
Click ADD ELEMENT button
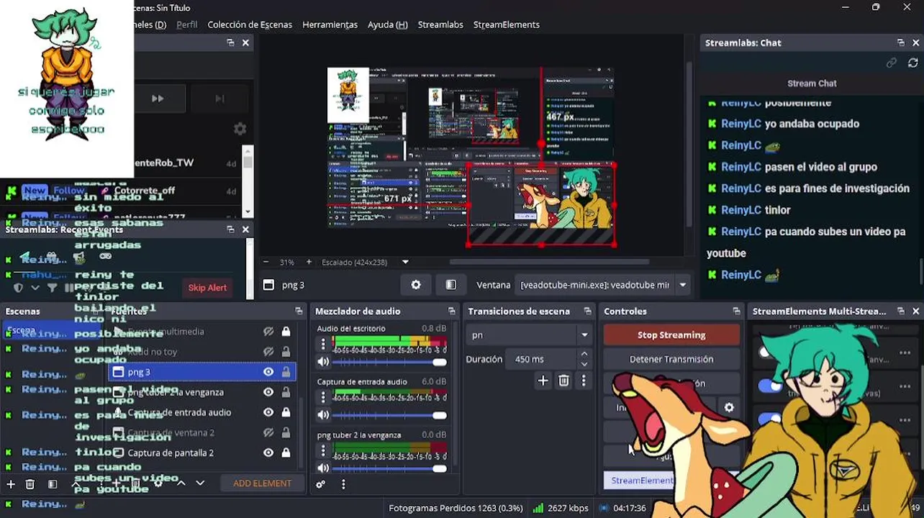[262, 483]
